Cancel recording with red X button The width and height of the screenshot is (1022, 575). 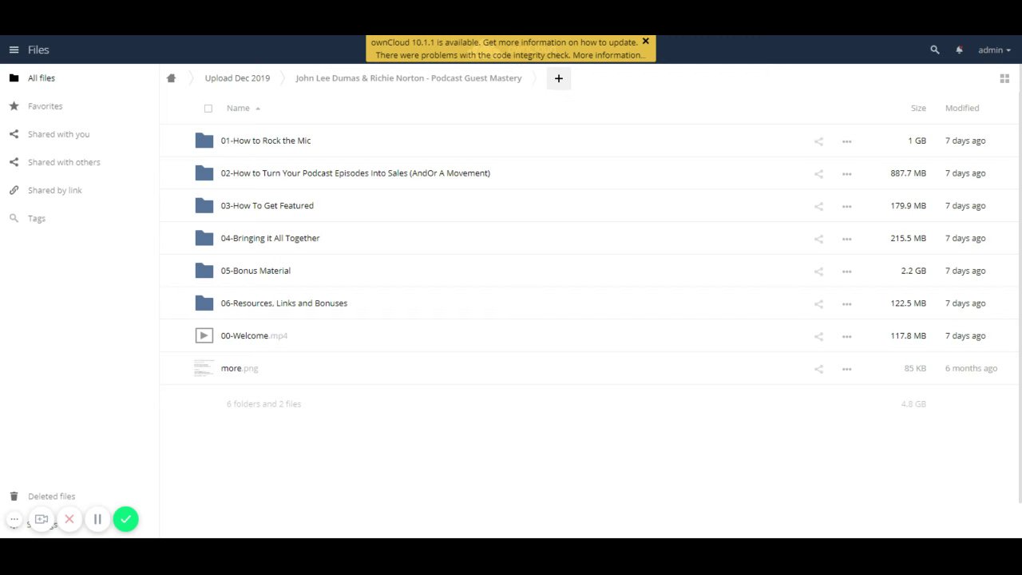69,519
